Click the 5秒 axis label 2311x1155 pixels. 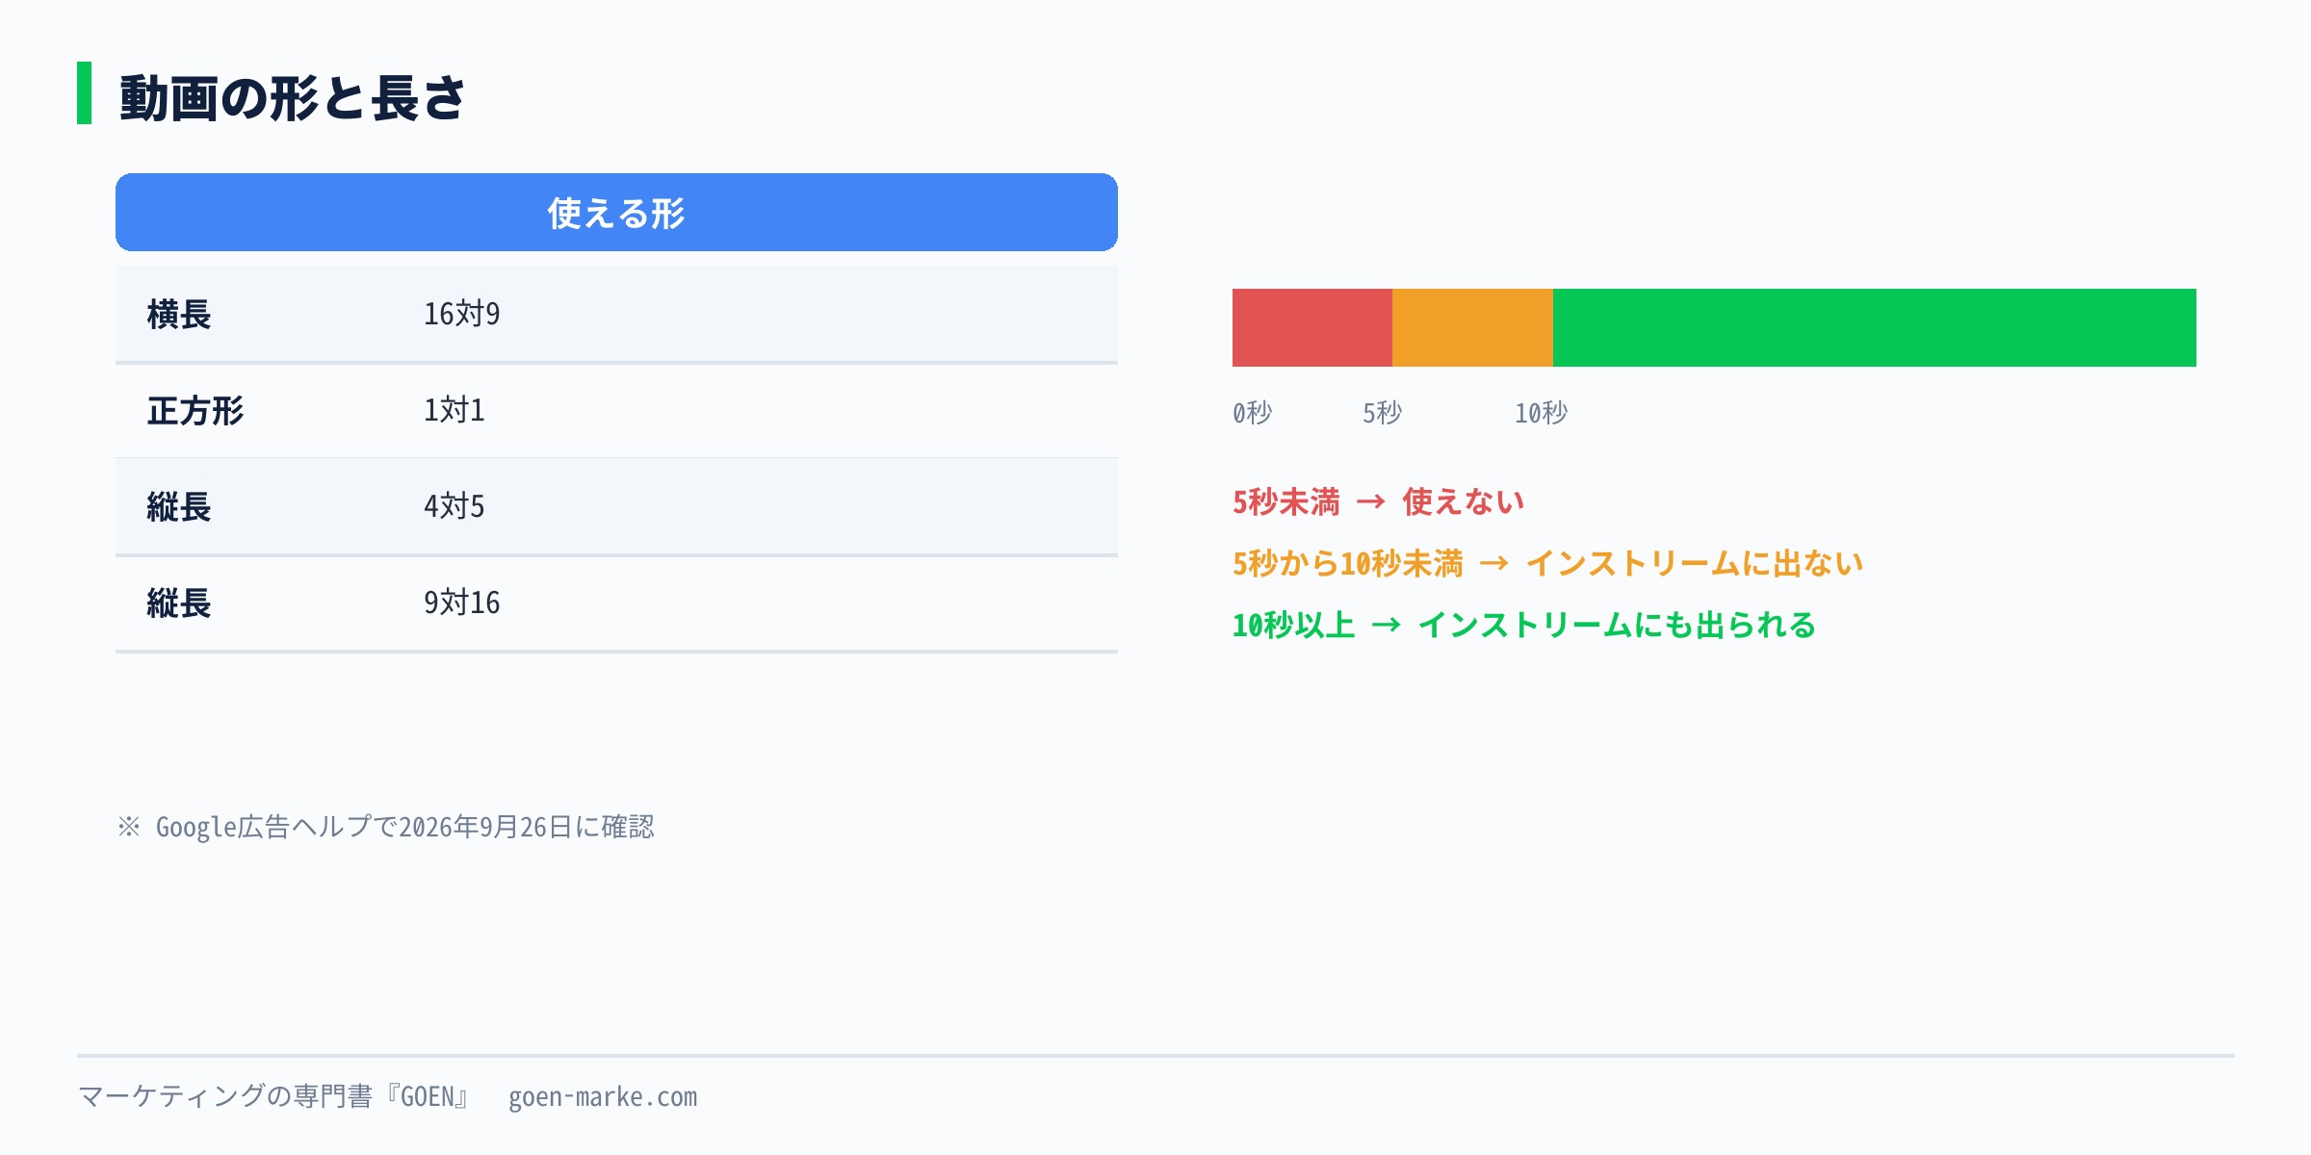pyautogui.click(x=1383, y=413)
